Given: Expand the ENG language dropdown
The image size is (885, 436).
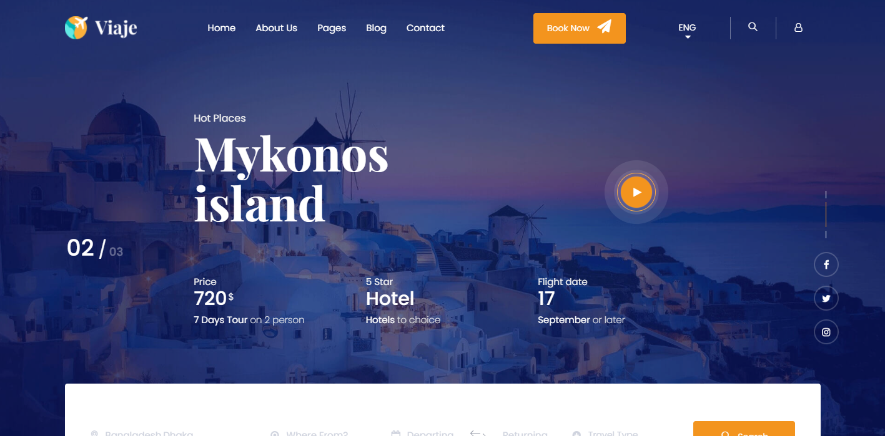Looking at the screenshot, I should pyautogui.click(x=687, y=29).
